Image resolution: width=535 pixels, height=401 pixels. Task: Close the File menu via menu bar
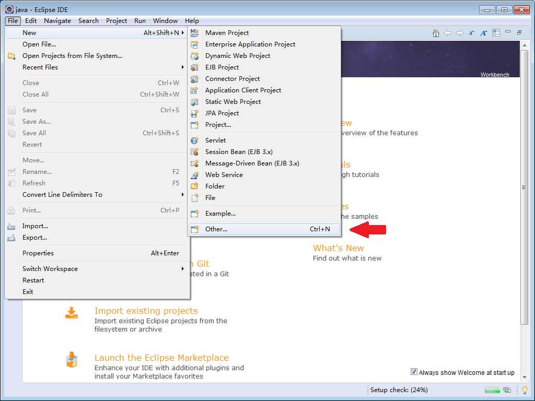pos(13,21)
